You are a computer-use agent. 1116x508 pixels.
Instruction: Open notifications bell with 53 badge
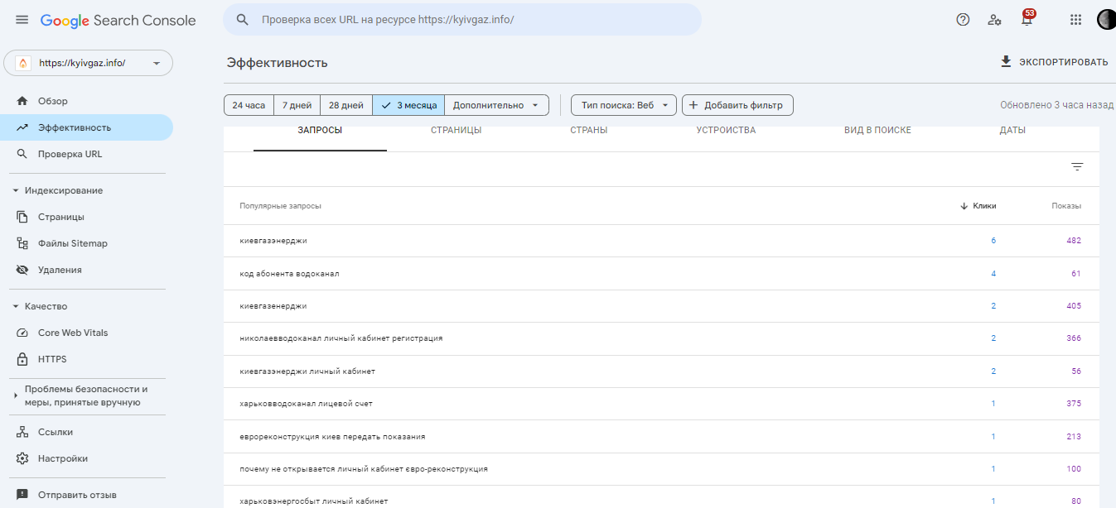click(1027, 19)
